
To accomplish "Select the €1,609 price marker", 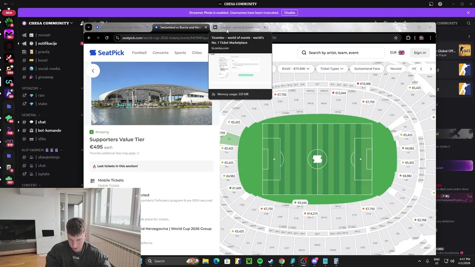I will coord(235,188).
